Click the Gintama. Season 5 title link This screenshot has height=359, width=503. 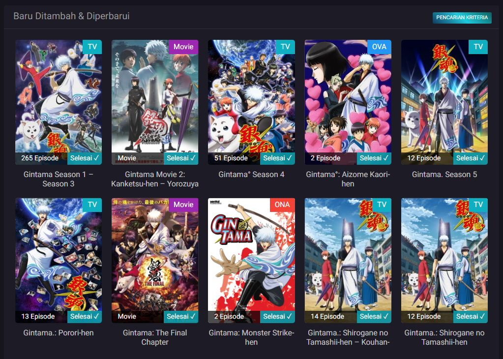click(x=444, y=175)
